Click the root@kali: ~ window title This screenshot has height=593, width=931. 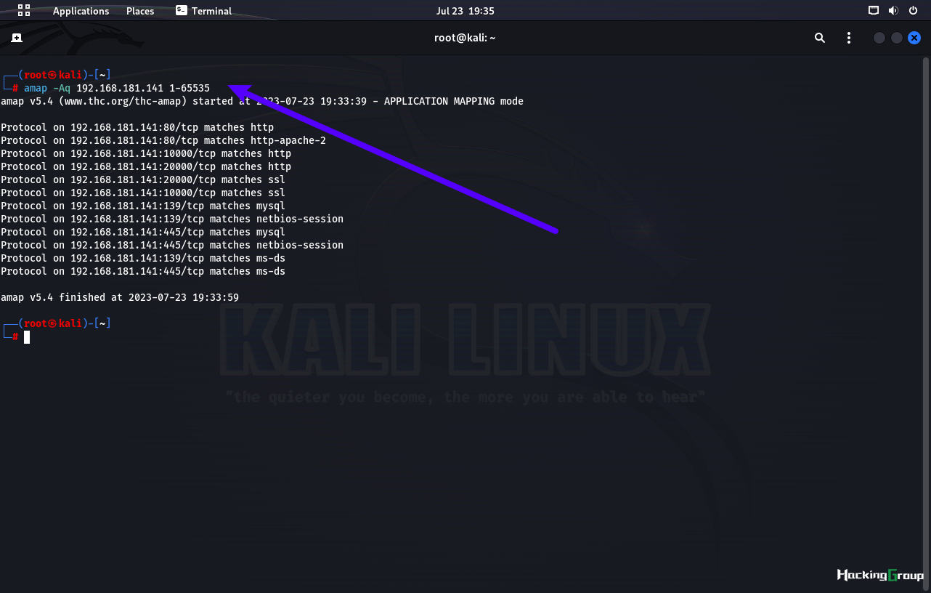tap(465, 38)
